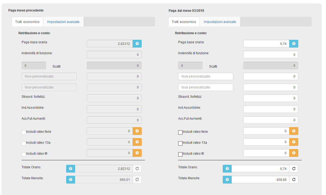Screen dimensions: 326x195
Task: Refresh left Totale Mensile value
Action: [137, 180]
